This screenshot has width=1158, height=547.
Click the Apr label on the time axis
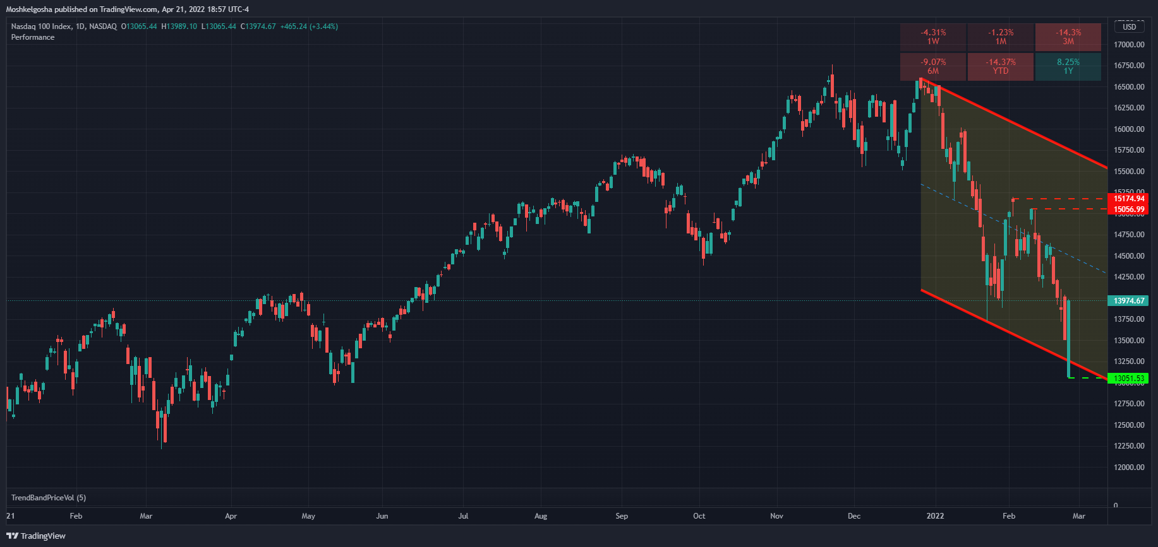(231, 516)
